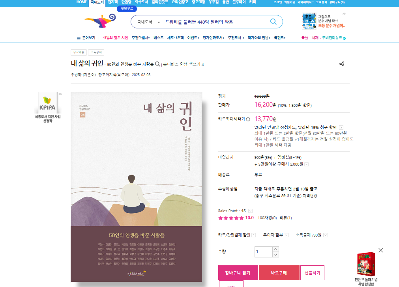
Task: Decrease quantity with the down arrow
Action: (x=275, y=254)
